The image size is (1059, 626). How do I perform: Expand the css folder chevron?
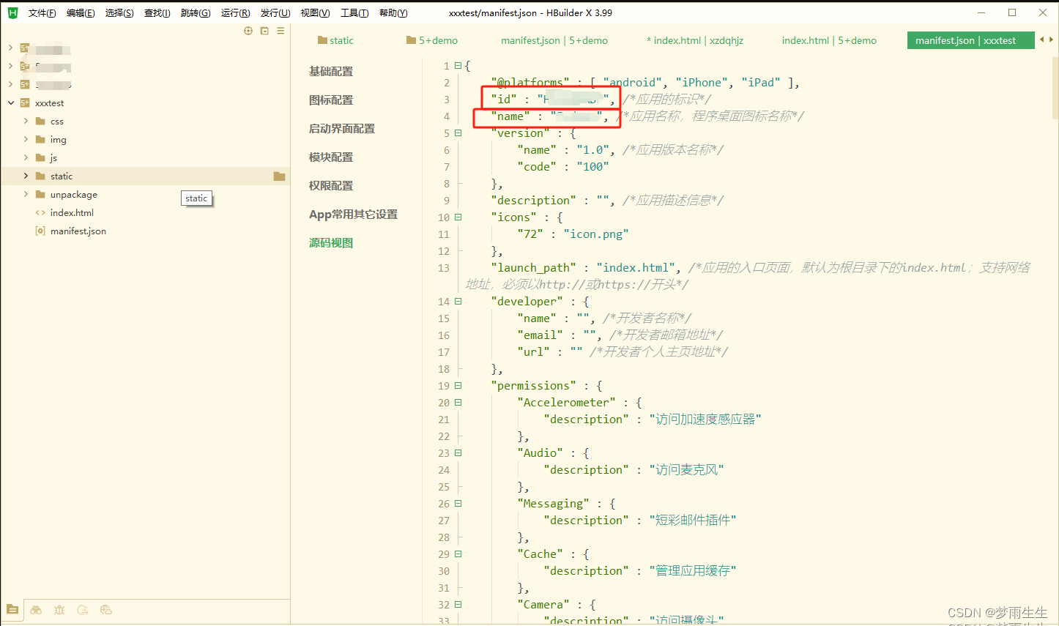point(26,121)
